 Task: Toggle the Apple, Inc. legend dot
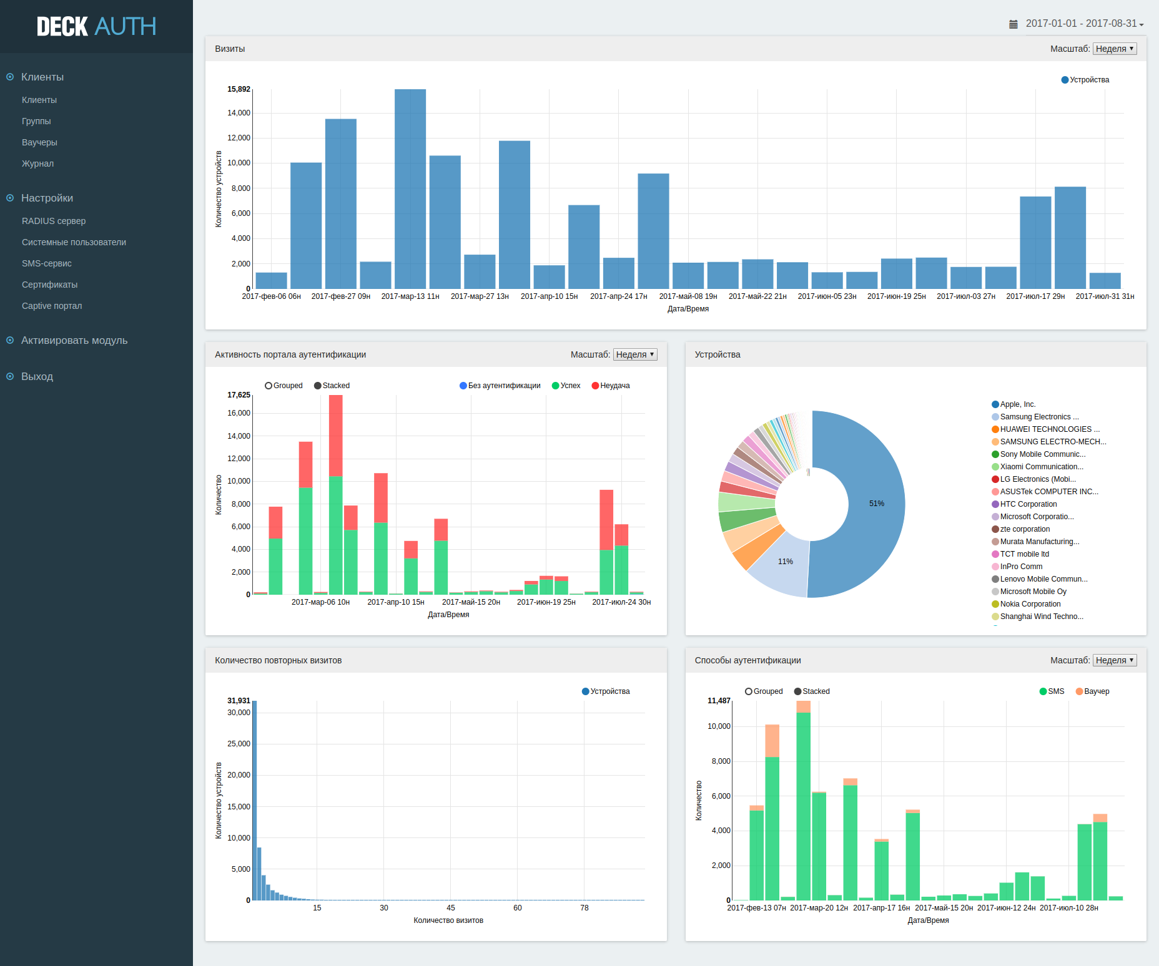coord(995,404)
